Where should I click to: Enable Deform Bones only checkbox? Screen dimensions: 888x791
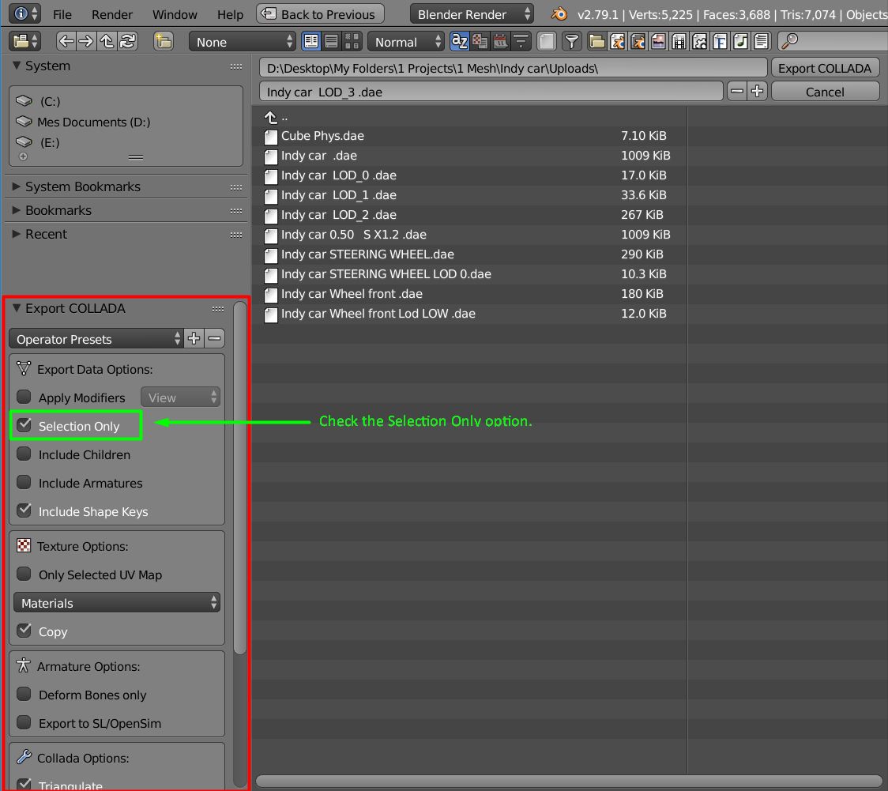tap(24, 694)
